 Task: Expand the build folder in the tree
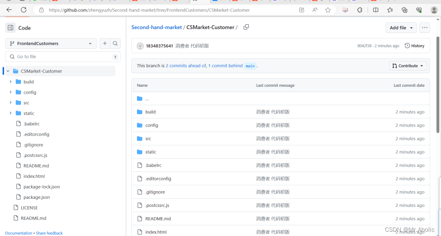click(11, 82)
